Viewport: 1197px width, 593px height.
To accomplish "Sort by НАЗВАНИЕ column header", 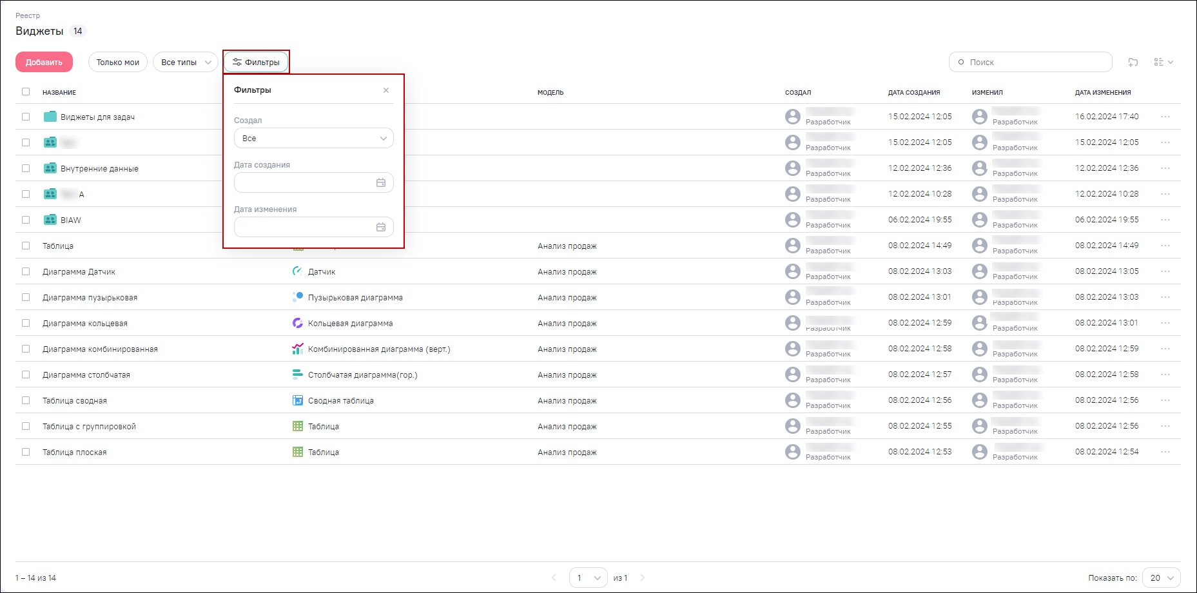I will click(x=59, y=92).
